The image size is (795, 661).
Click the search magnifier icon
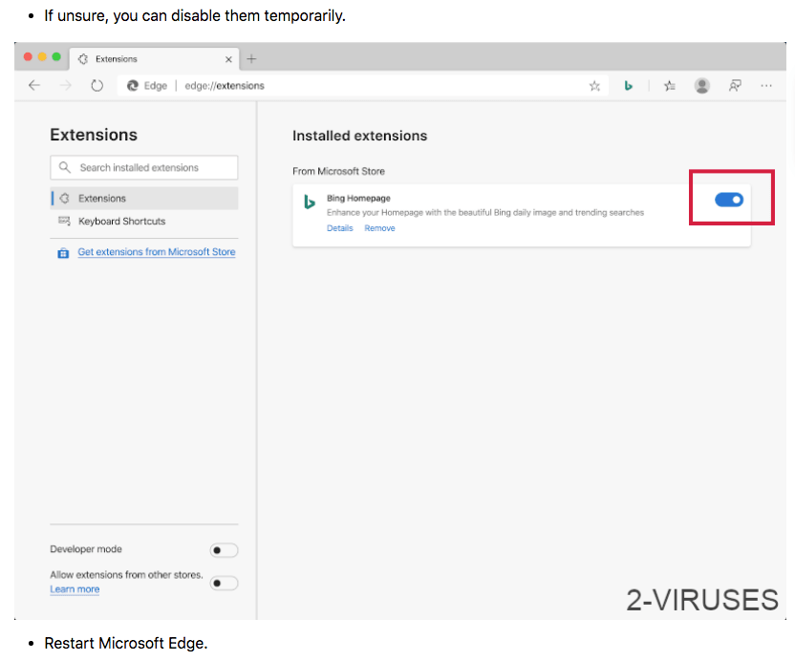tap(64, 167)
